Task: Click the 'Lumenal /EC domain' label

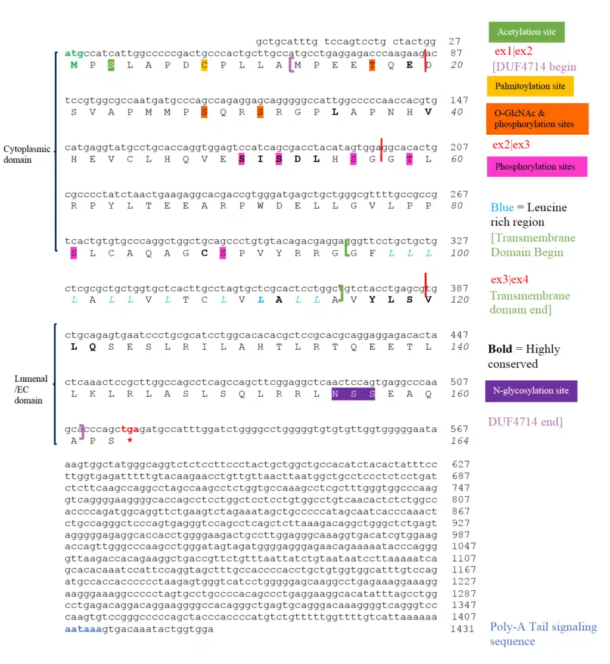Action: [29, 389]
